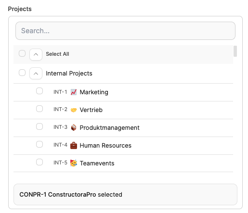Tick the Select All checkbox
248x213 pixels.
[x=22, y=53]
